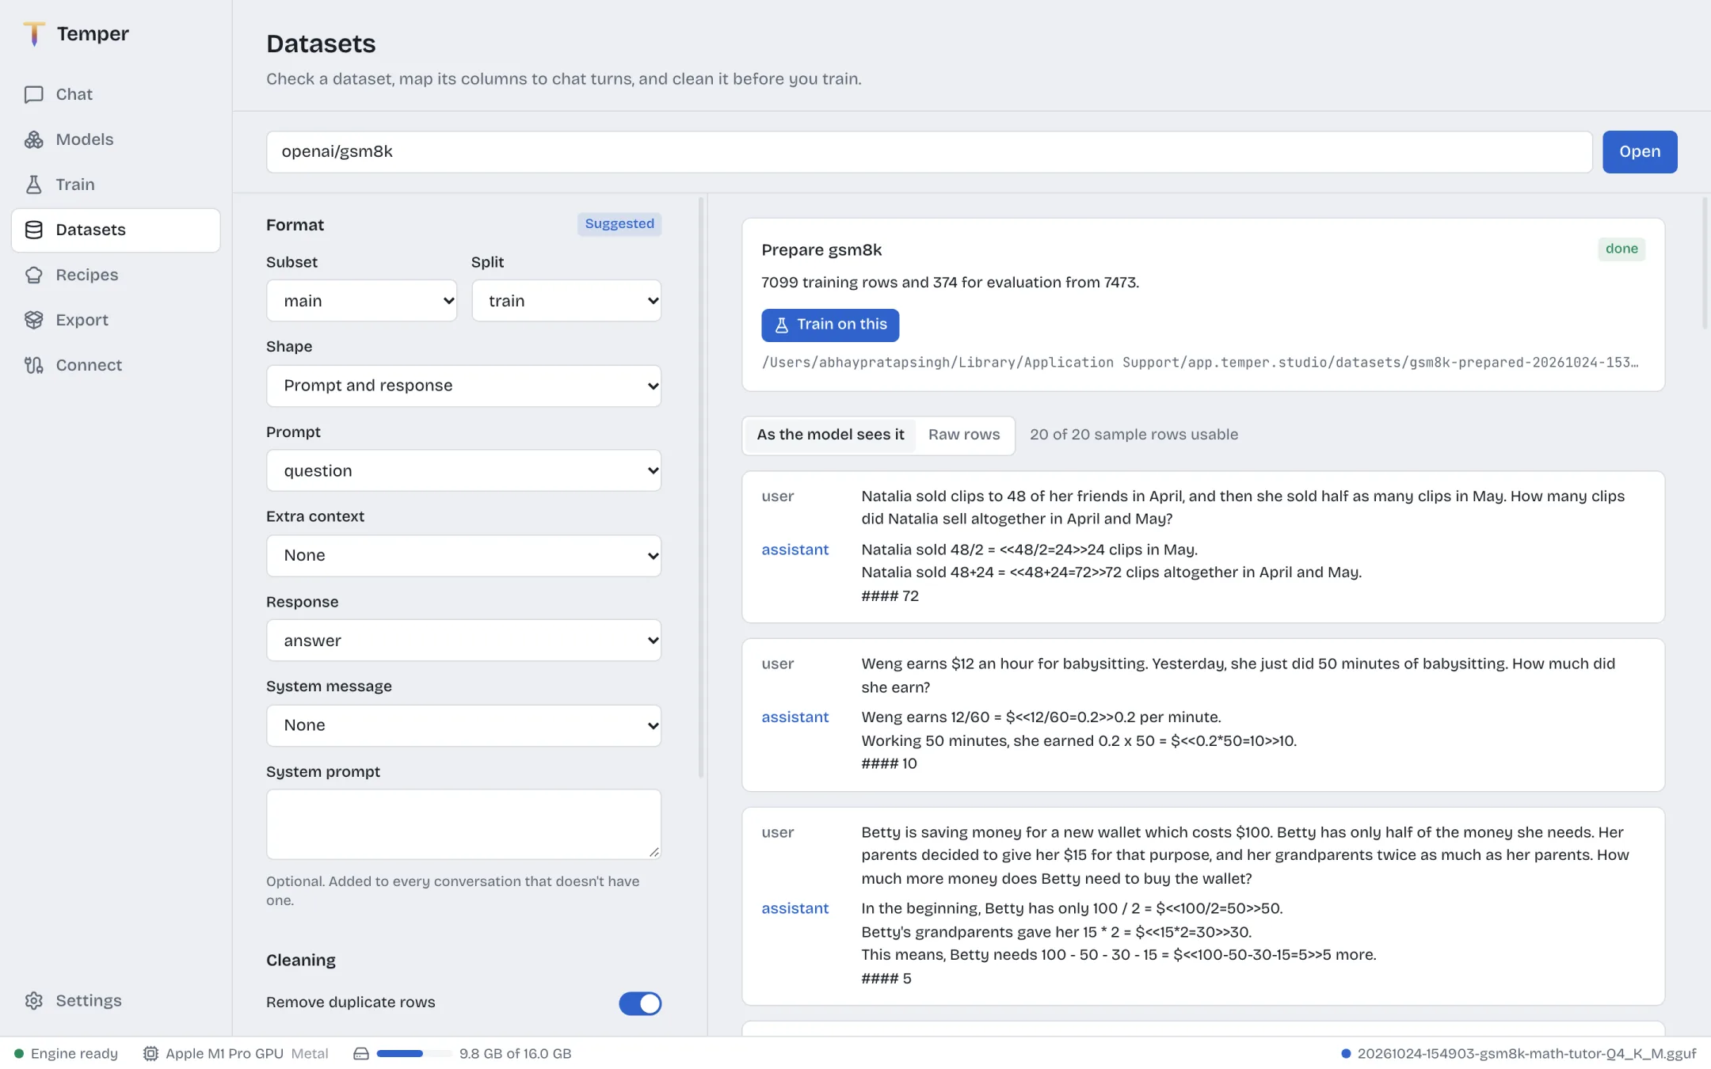Click the Temper logo icon
This screenshot has width=1711, height=1069.
pos(34,34)
